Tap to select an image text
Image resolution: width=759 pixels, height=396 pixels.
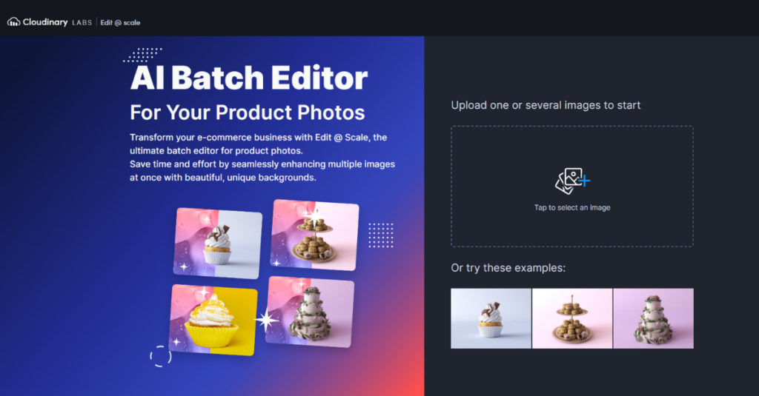tap(572, 207)
